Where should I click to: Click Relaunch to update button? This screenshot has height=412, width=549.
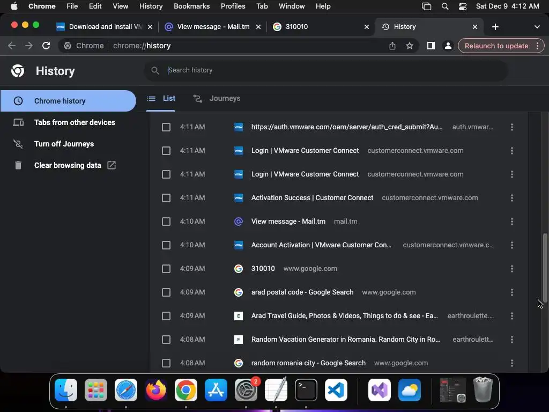tap(496, 46)
